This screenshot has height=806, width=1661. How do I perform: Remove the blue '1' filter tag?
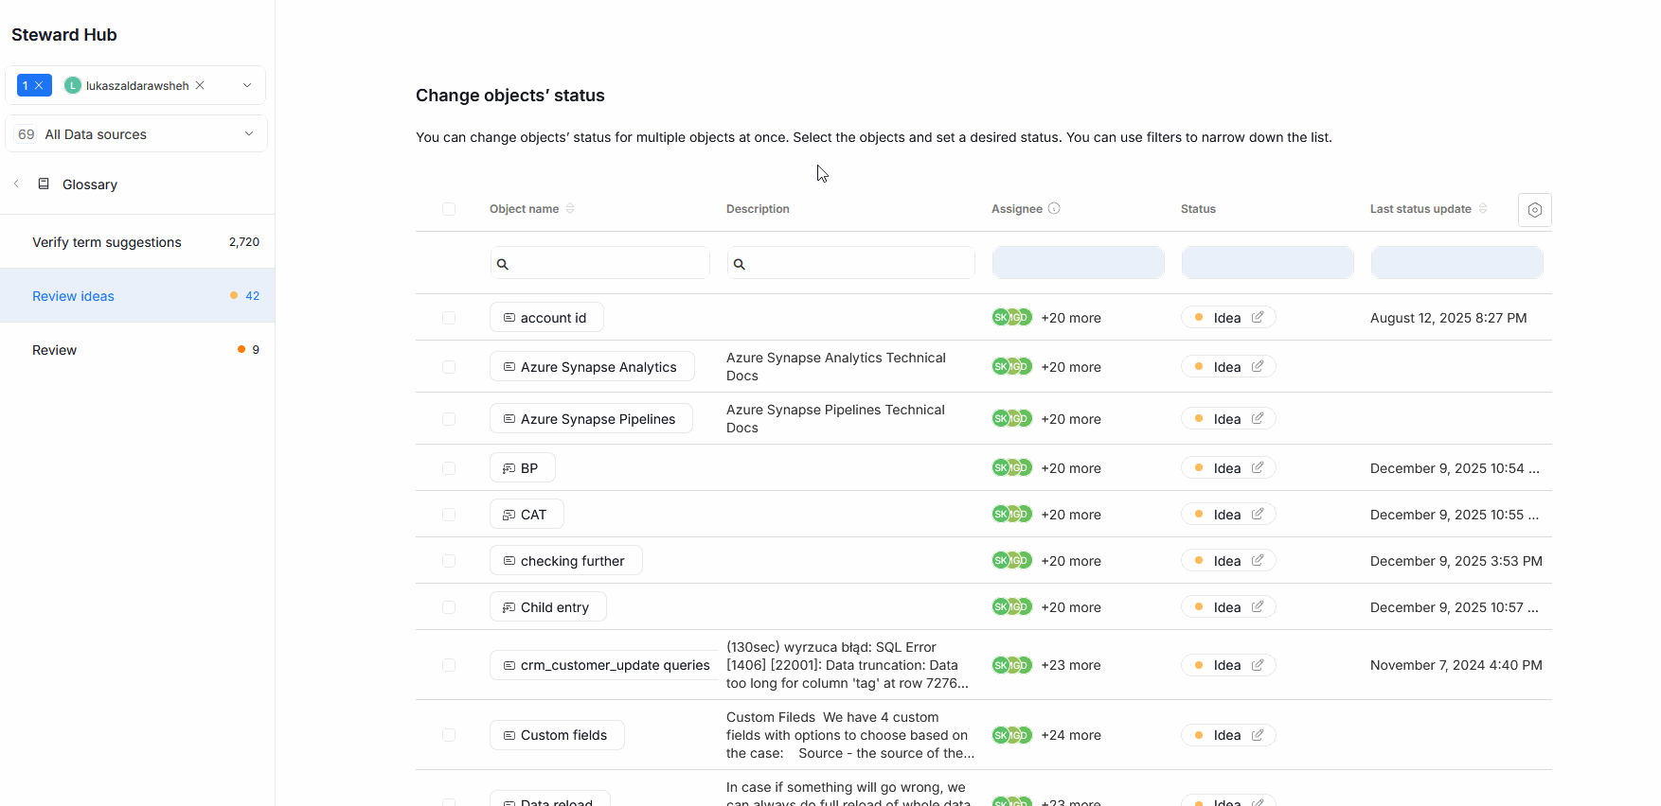tap(39, 85)
